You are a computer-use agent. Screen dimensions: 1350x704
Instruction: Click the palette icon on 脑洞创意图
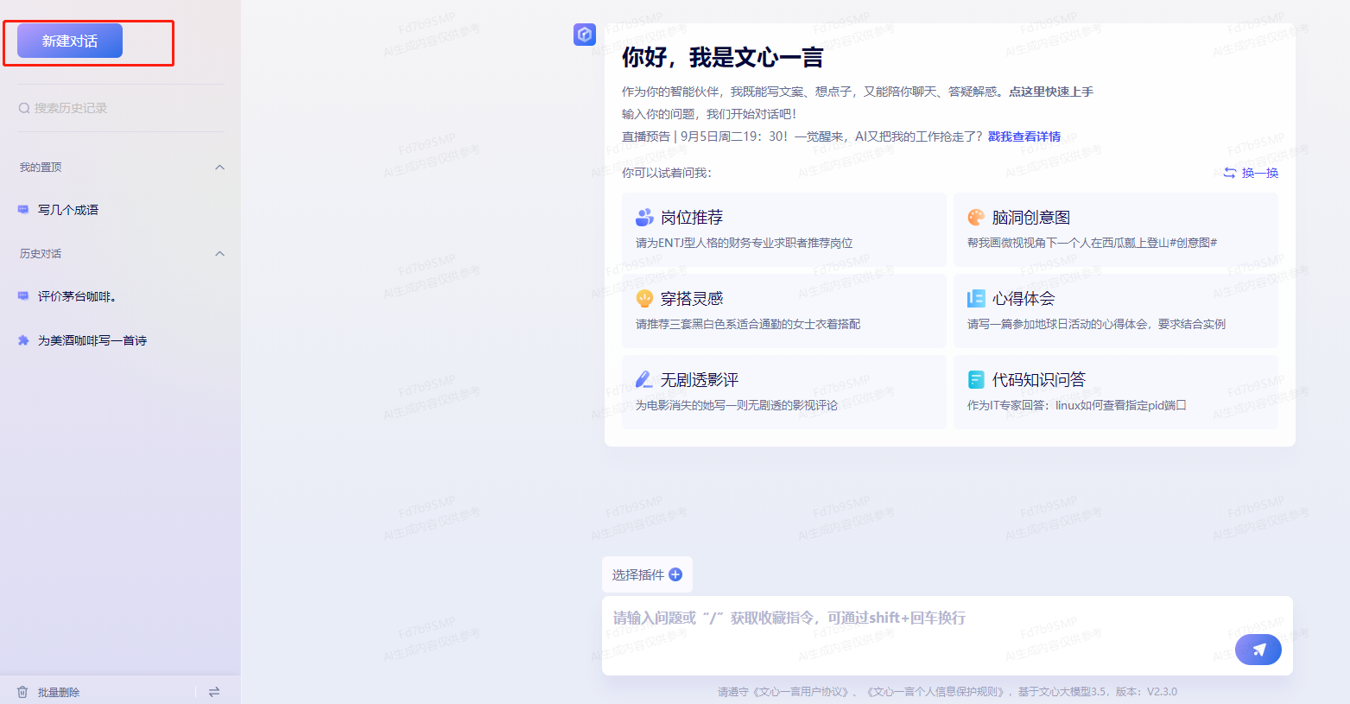tap(976, 217)
